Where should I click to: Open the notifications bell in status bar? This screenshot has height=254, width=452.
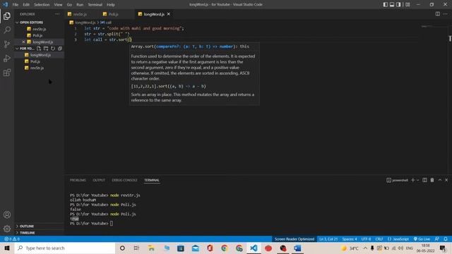click(x=446, y=239)
